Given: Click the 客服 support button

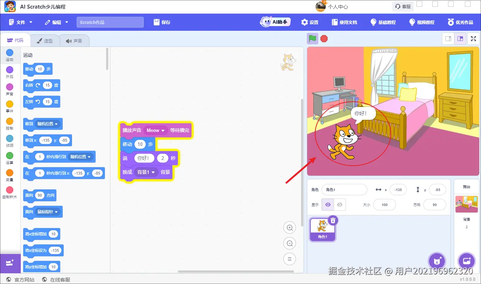Looking at the screenshot, I should (403, 6).
